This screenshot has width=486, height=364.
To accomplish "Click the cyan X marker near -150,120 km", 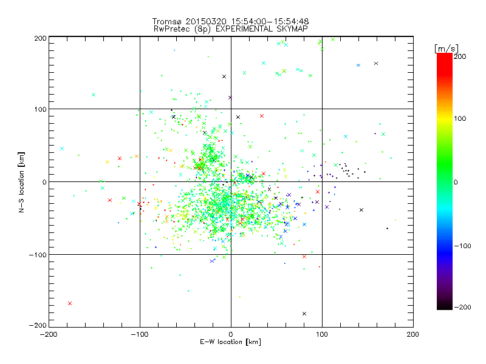I will coord(94,95).
